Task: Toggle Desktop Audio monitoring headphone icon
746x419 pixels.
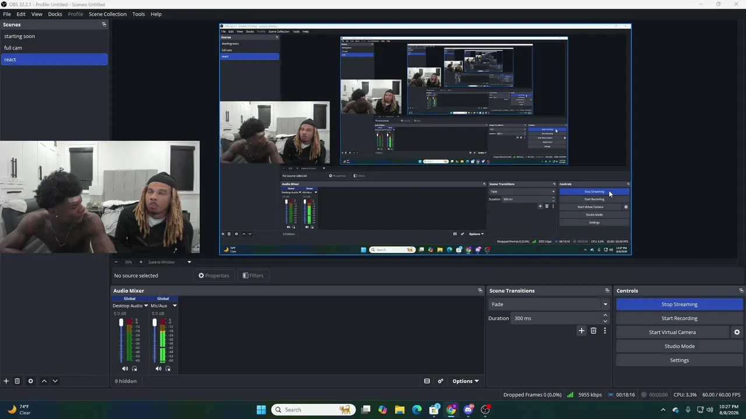Action: click(135, 368)
